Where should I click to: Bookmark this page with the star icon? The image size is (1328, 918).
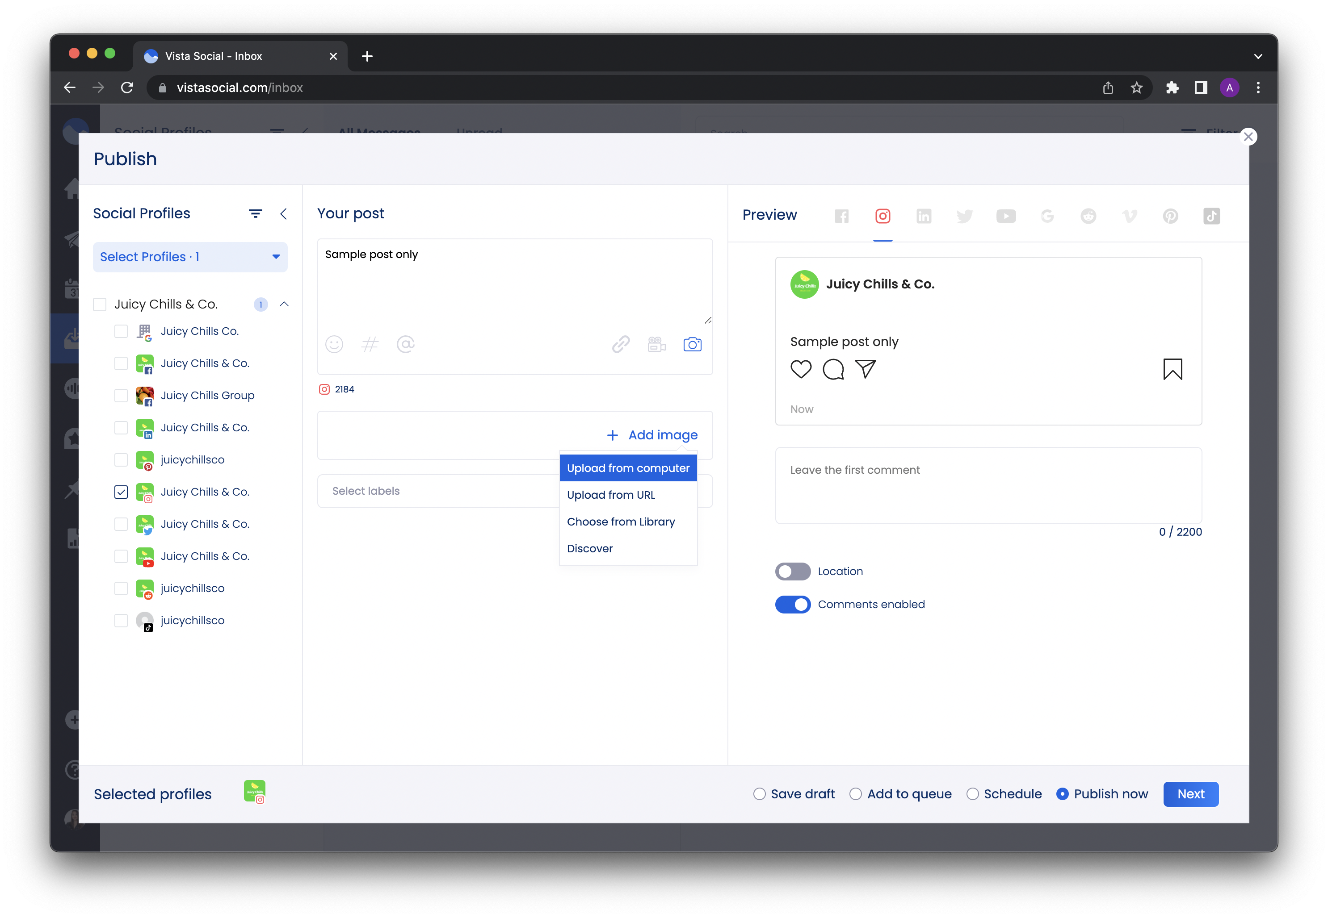(x=1136, y=88)
